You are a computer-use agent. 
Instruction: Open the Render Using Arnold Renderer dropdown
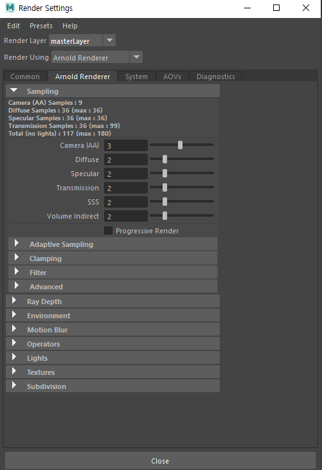(97, 57)
